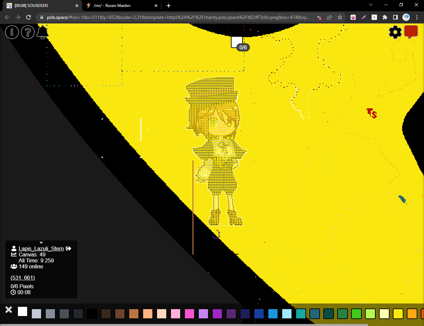Open the purple feather extension
The image size is (424, 326).
coord(364,17)
